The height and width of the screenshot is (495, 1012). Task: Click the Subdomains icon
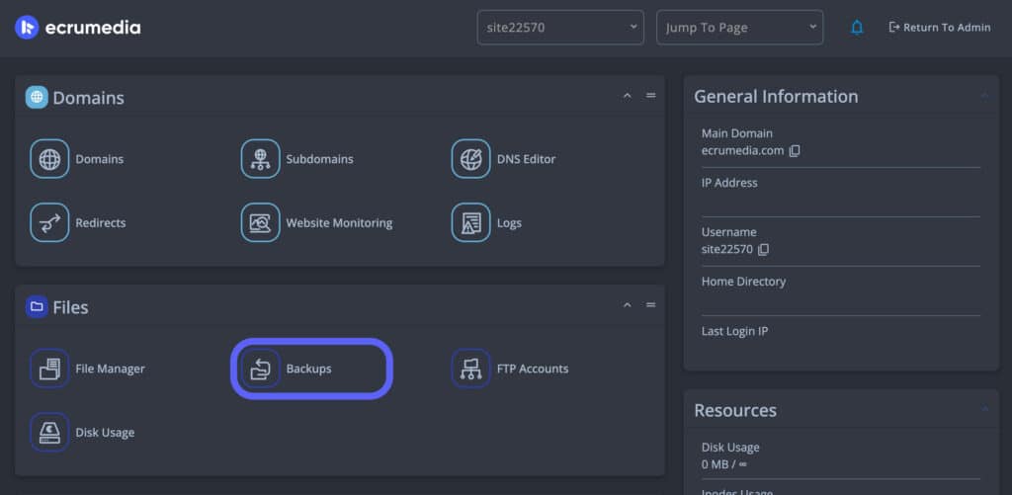pyautogui.click(x=261, y=159)
